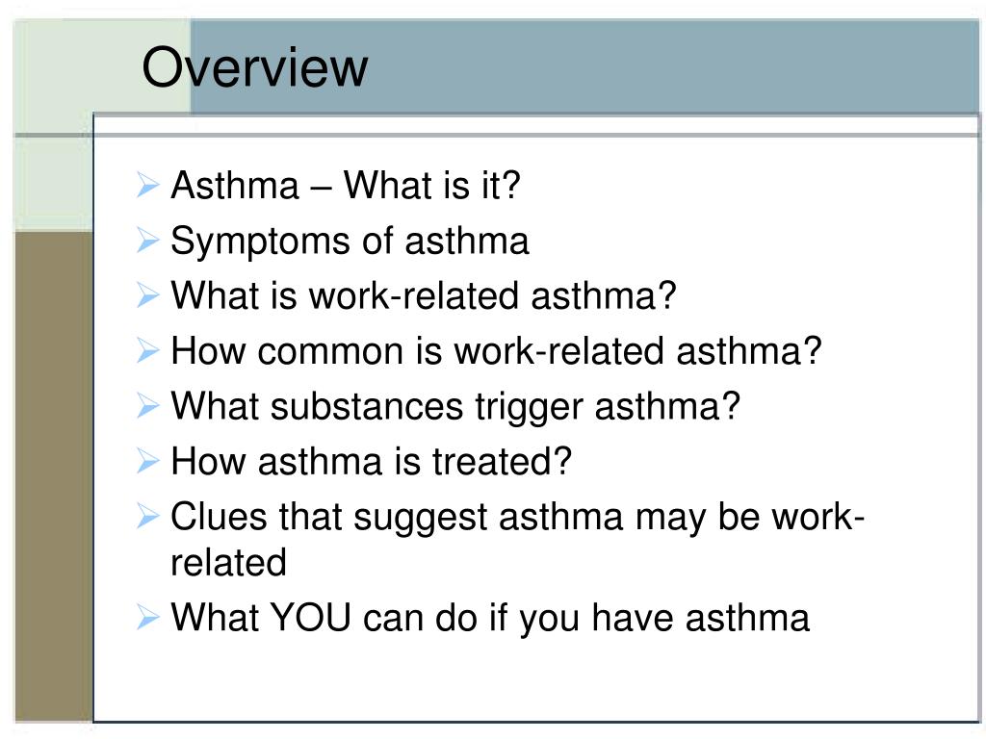986x739 pixels.
Task: Click the arrow bullet beside 'What YOU can do'
Action: (147, 617)
